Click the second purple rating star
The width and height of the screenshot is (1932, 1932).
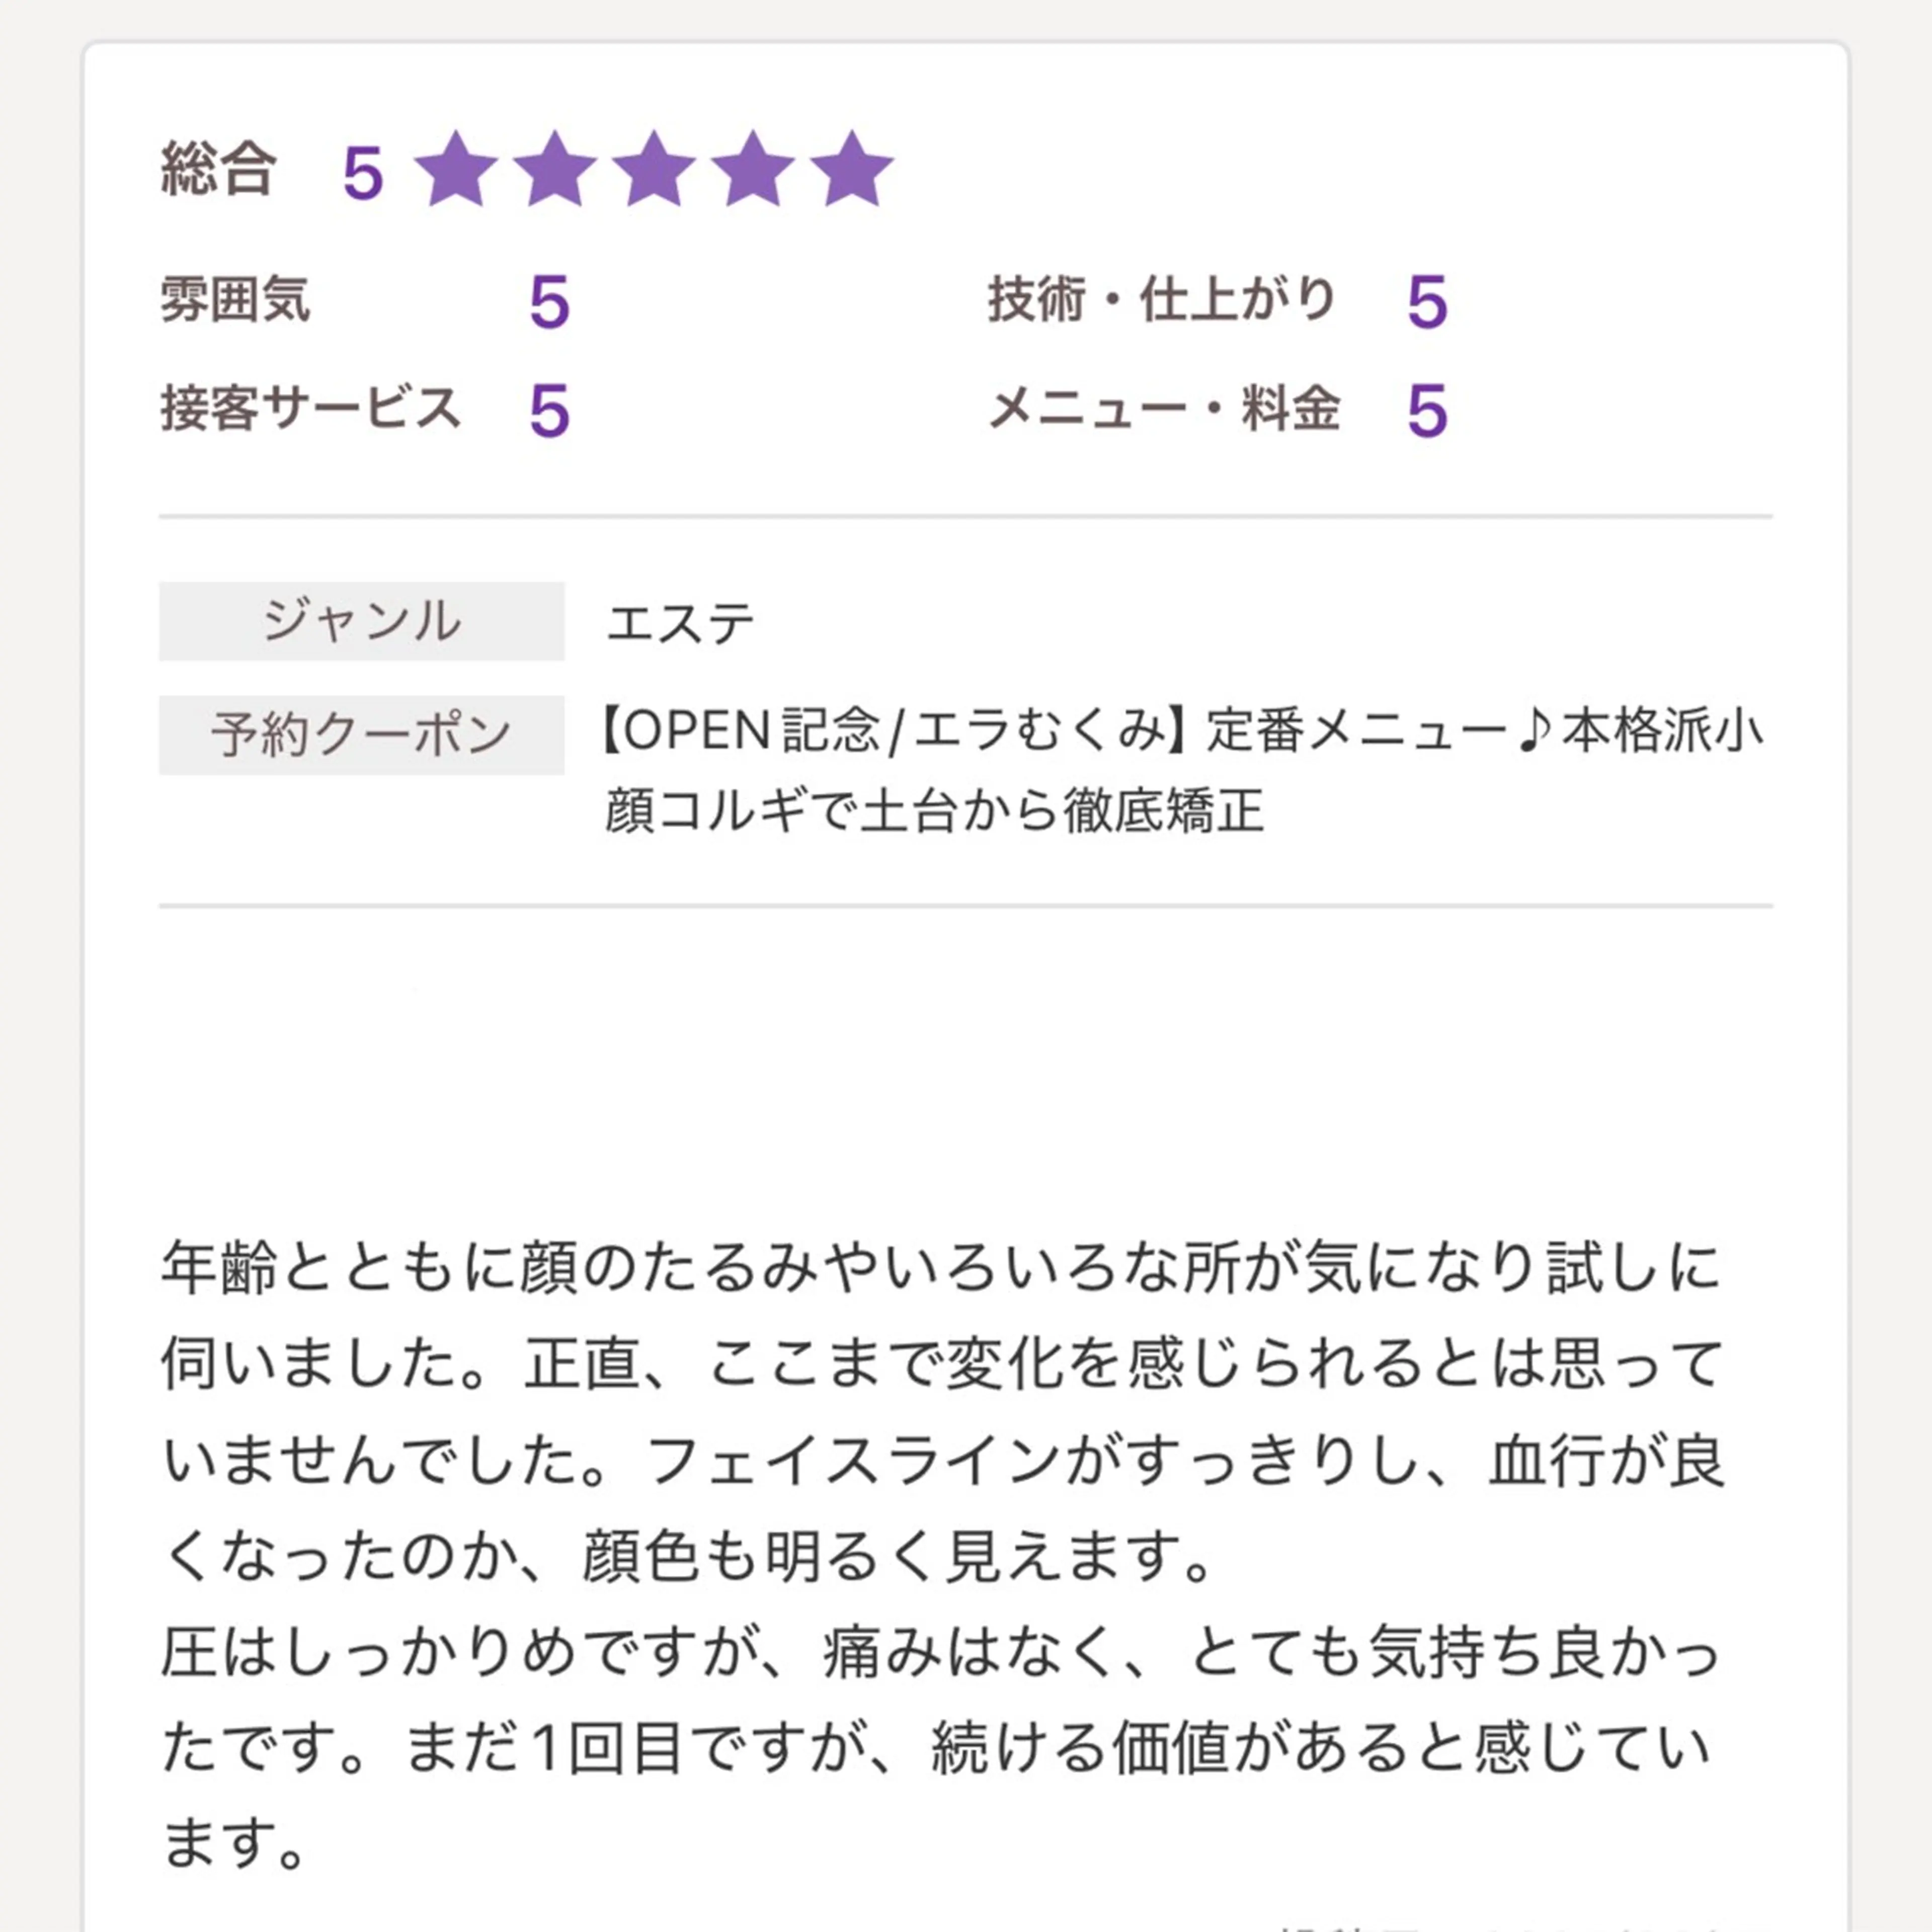click(554, 169)
